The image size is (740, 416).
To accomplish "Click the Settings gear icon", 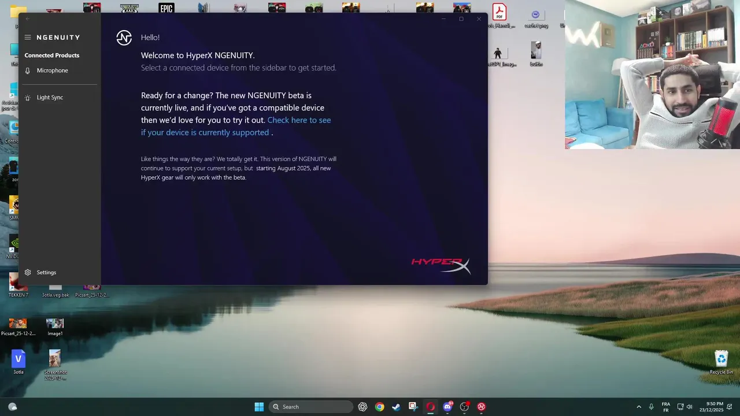I will [28, 273].
